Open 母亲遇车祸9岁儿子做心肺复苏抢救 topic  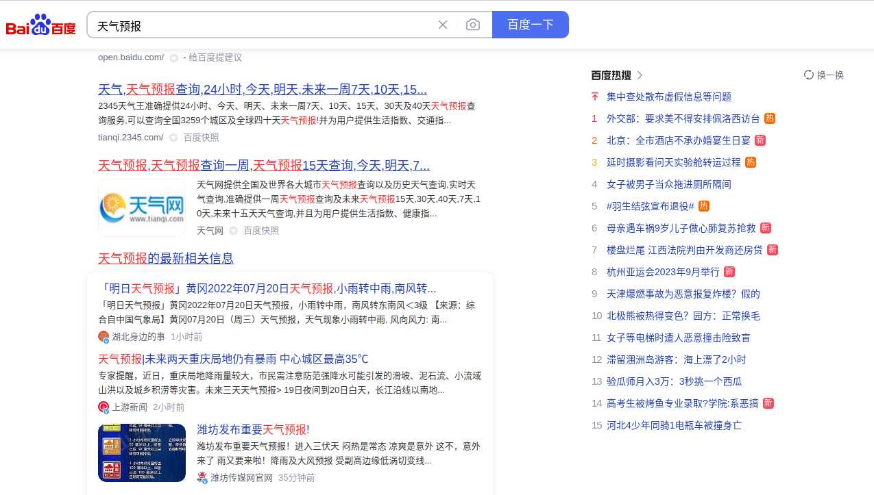coord(681,228)
